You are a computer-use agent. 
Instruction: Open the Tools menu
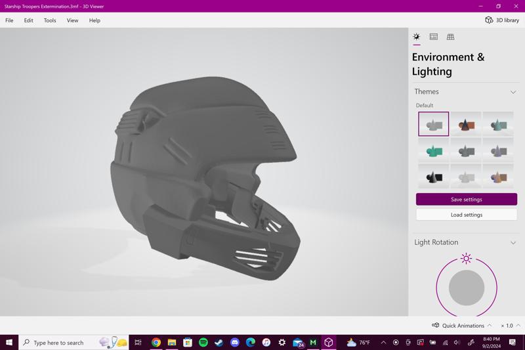pyautogui.click(x=50, y=20)
